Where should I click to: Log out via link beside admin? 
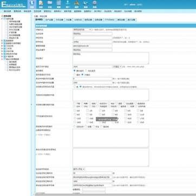coord(140,4)
